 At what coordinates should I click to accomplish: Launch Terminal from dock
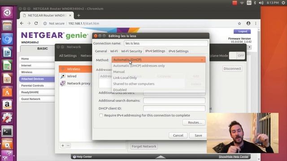coord(7,131)
